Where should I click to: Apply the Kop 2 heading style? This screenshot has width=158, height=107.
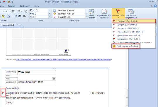coord(39,14)
